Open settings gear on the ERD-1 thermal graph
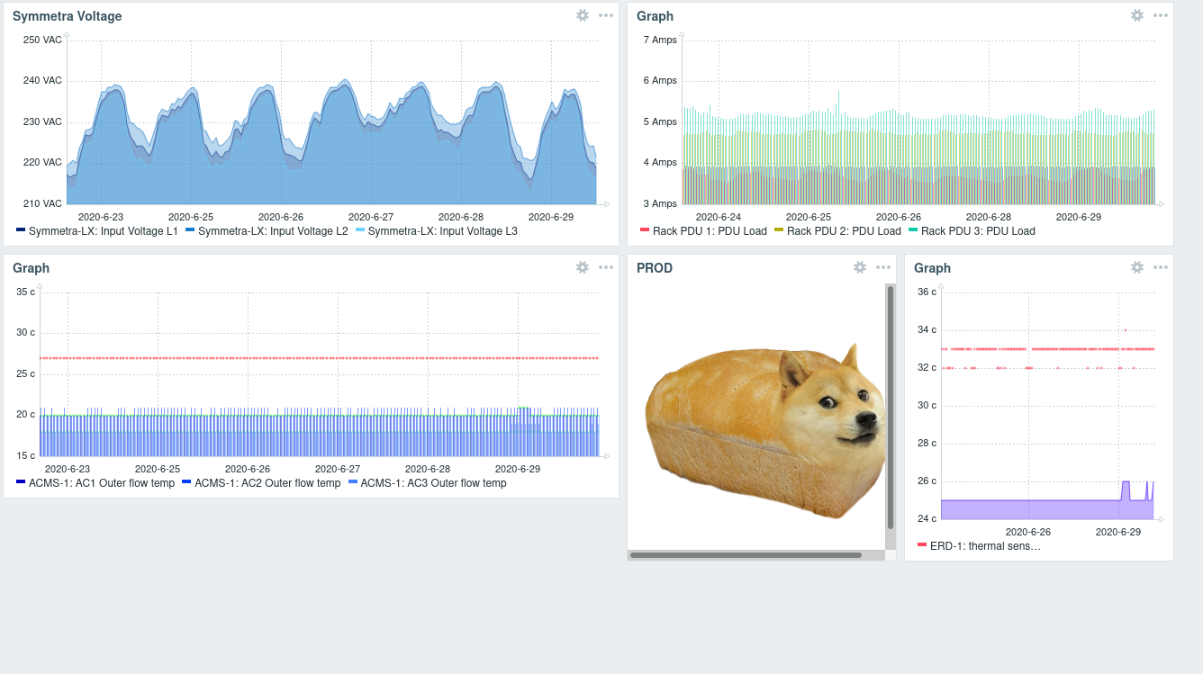This screenshot has height=674, width=1203. [x=1136, y=267]
